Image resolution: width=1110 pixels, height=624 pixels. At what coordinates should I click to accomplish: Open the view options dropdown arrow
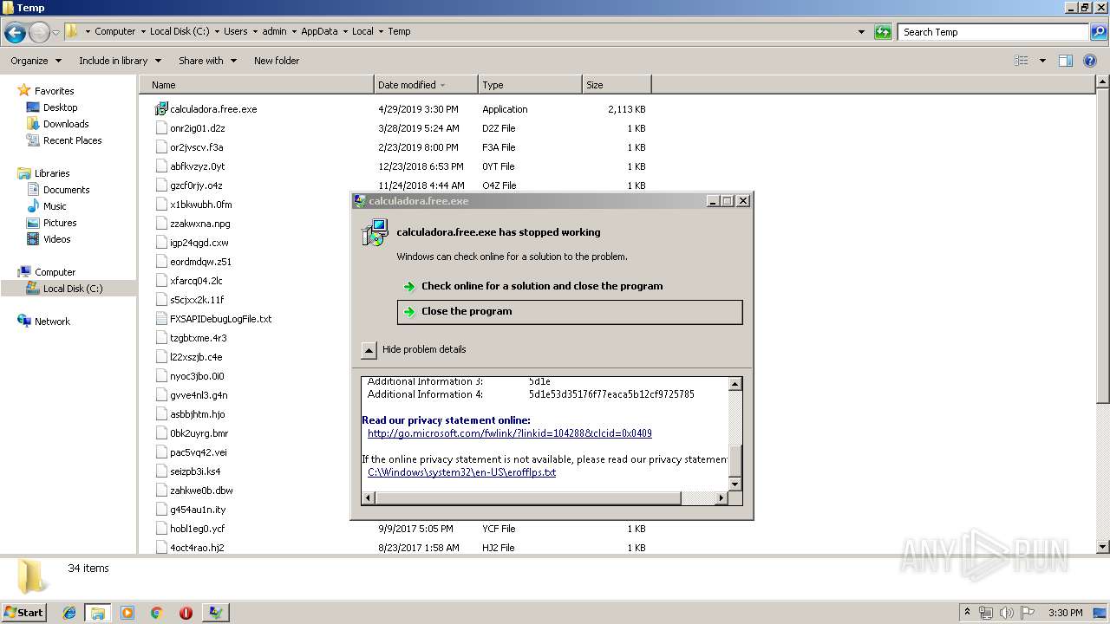pyautogui.click(x=1042, y=61)
